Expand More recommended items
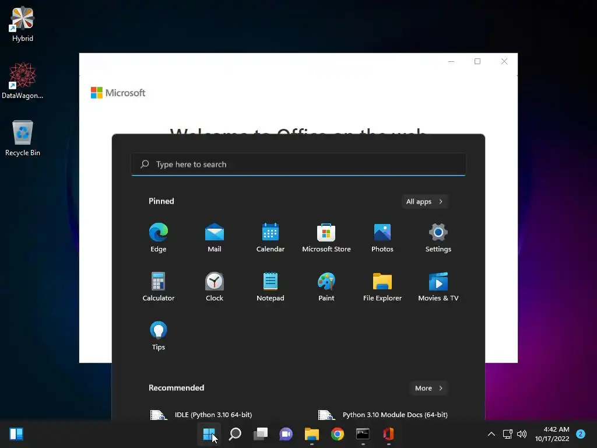 [429, 388]
